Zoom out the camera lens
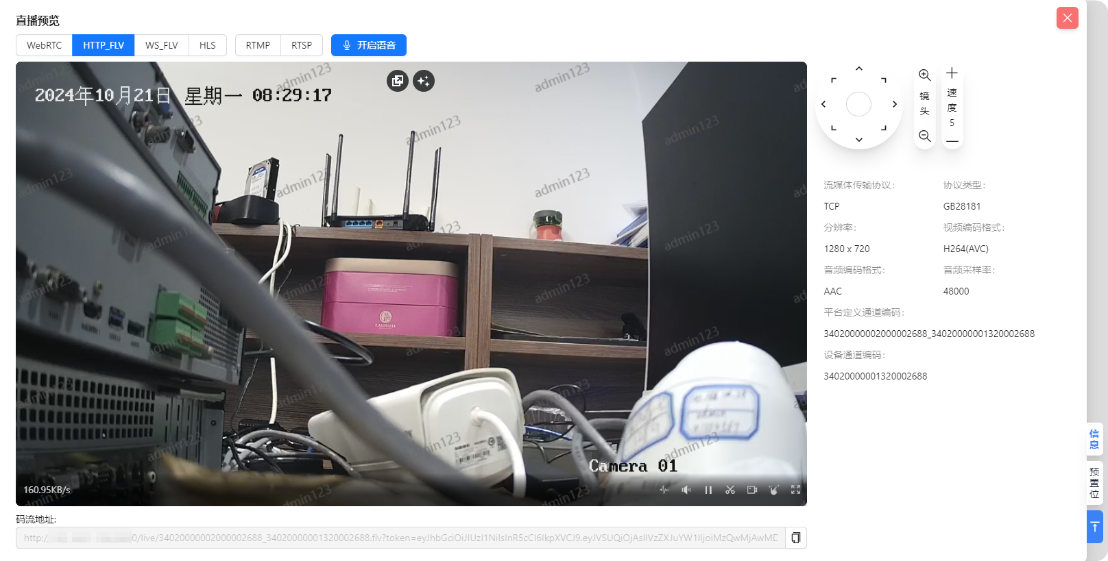This screenshot has height=561, width=1108. (x=924, y=136)
